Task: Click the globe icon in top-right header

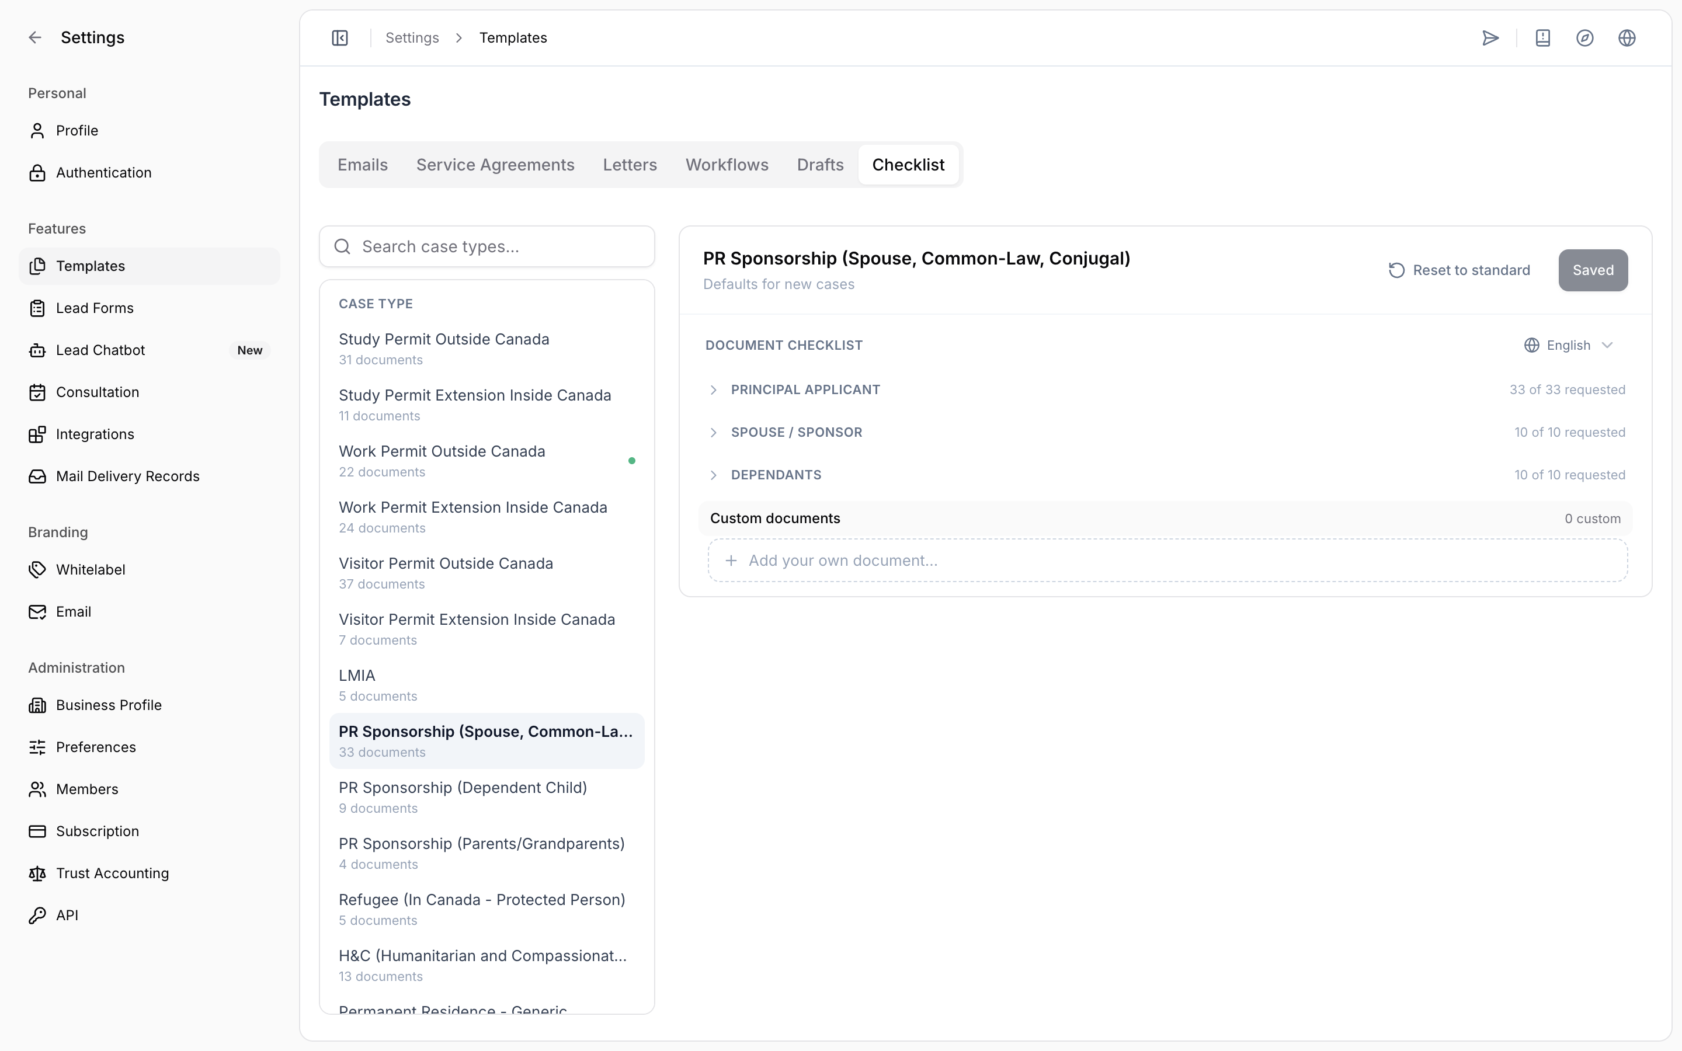Action: pyautogui.click(x=1627, y=37)
